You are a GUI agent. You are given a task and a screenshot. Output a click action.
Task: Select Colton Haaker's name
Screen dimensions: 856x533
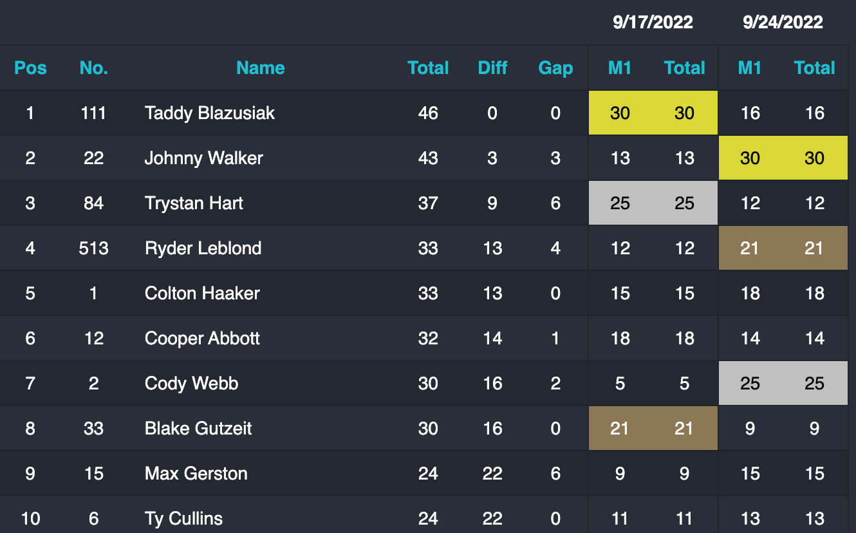click(202, 294)
